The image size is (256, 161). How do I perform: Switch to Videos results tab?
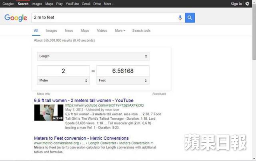point(102,30)
